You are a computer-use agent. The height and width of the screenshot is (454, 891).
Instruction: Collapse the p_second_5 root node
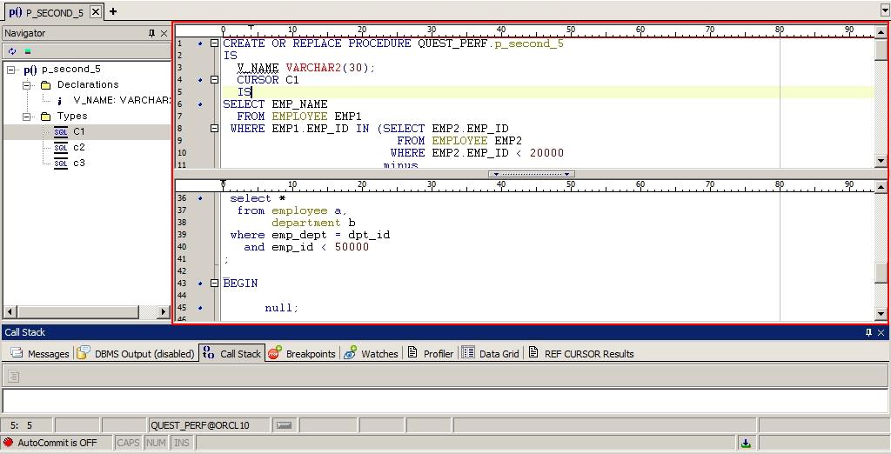click(11, 70)
